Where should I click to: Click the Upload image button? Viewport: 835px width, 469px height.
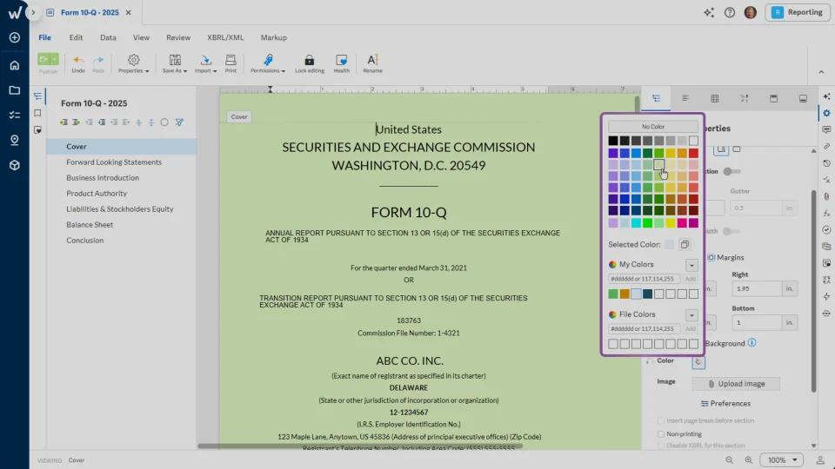point(736,383)
